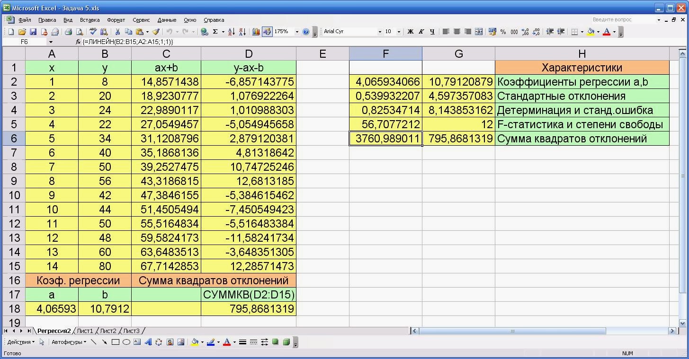Toggle Italic (К) formatting
The image size is (689, 359).
[421, 32]
